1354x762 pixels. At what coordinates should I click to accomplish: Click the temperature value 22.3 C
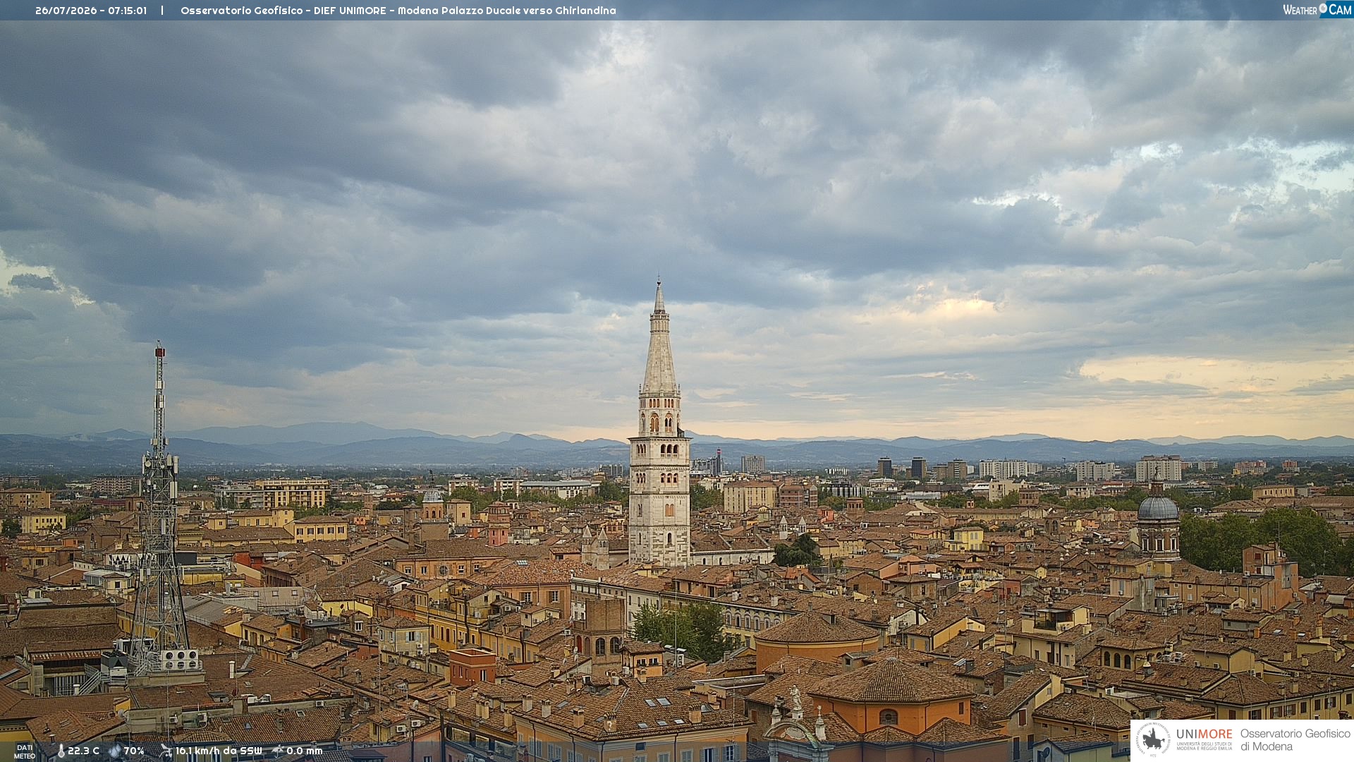83,751
